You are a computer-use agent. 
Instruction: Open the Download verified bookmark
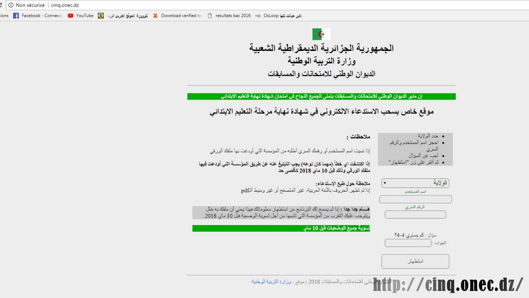pos(177,16)
